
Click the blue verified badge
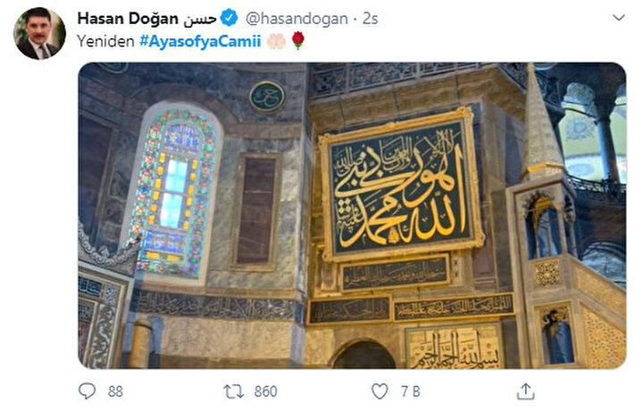[x=230, y=18]
